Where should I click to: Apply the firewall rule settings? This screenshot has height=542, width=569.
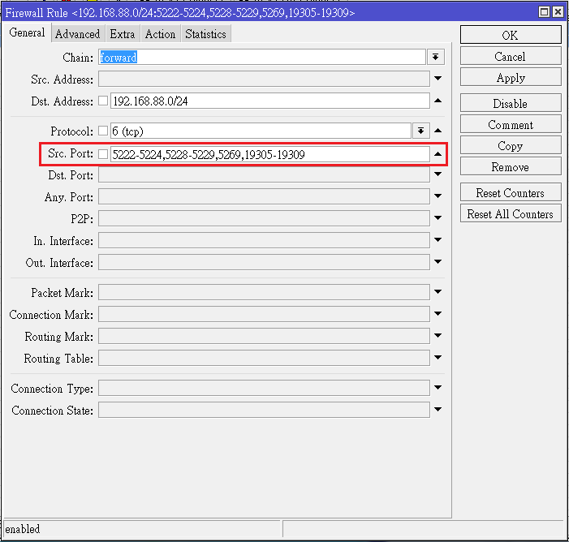point(511,78)
